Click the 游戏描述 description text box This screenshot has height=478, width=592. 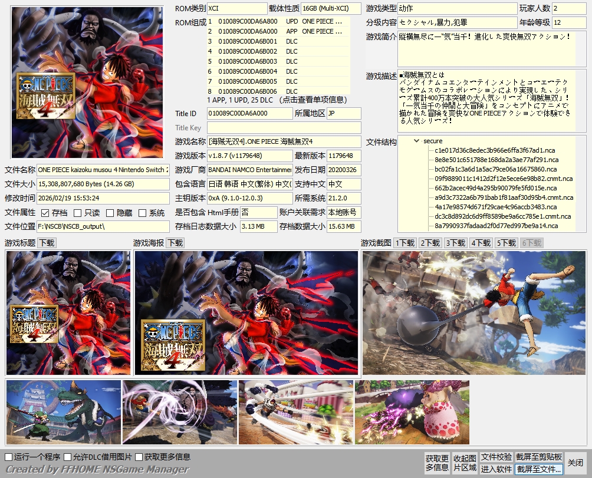[492, 100]
